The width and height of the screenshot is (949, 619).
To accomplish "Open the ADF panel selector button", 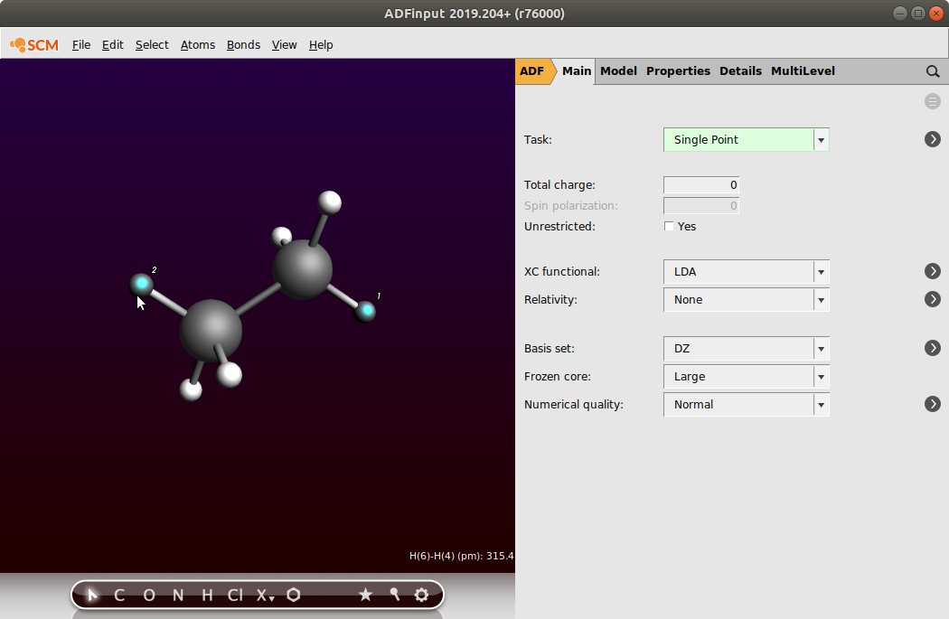I will (x=532, y=71).
